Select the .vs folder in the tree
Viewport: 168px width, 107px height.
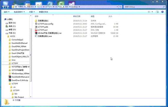click(x=14, y=87)
